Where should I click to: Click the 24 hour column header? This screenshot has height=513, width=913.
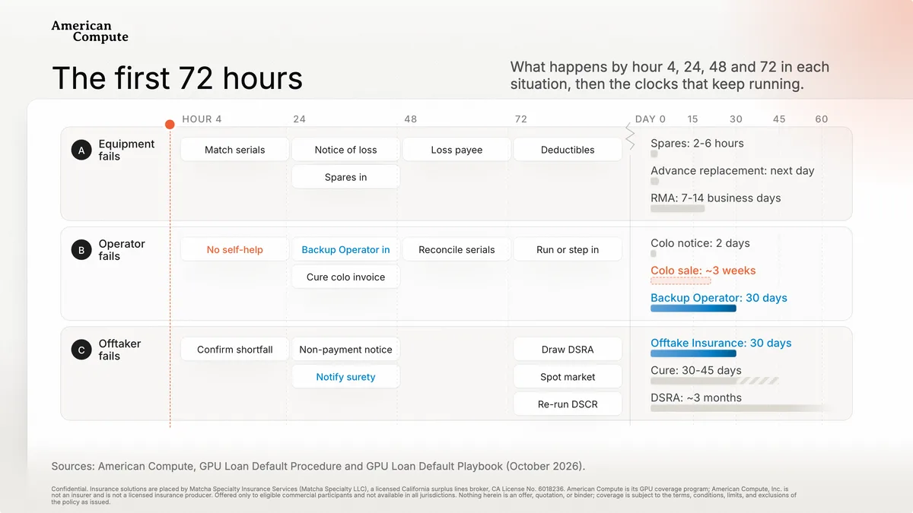pos(300,119)
